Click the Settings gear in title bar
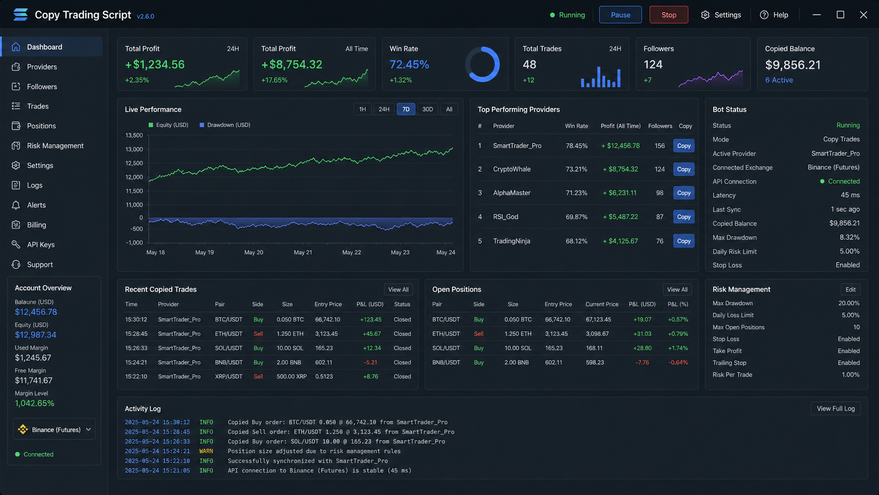This screenshot has width=879, height=495. 705,15
